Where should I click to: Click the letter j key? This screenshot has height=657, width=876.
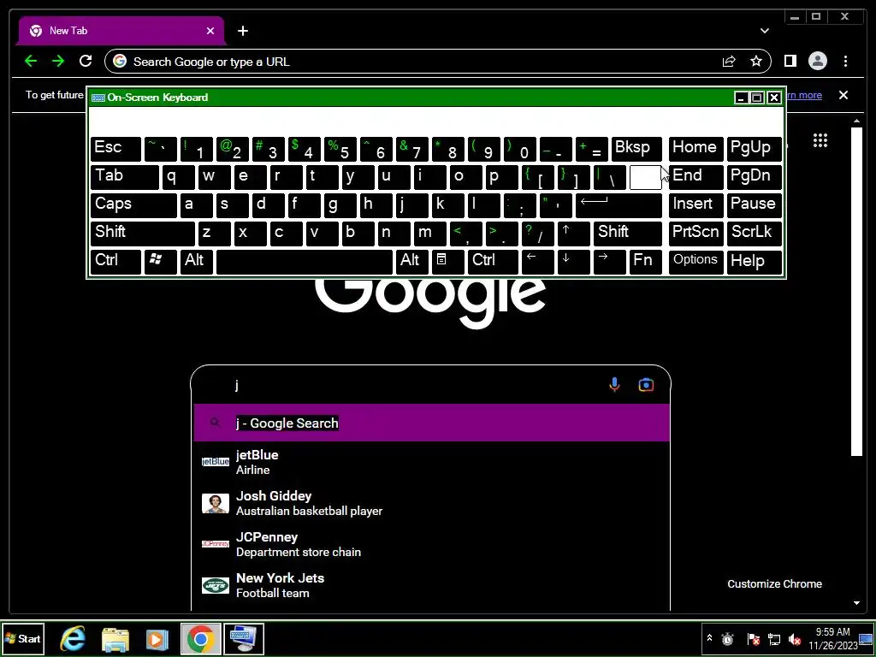[411, 205]
